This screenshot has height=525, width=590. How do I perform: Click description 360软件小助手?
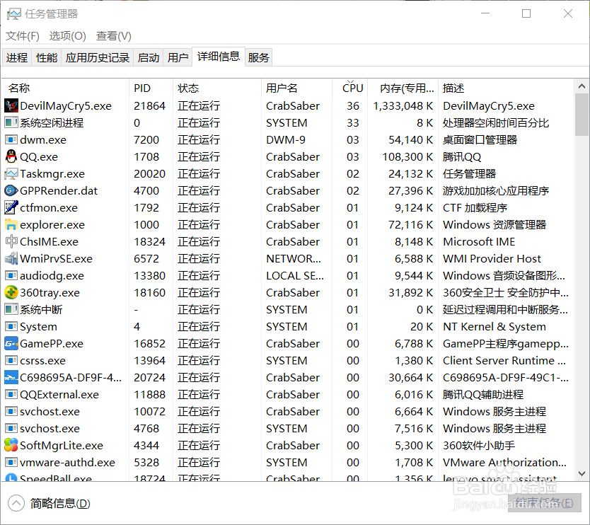tap(479, 445)
